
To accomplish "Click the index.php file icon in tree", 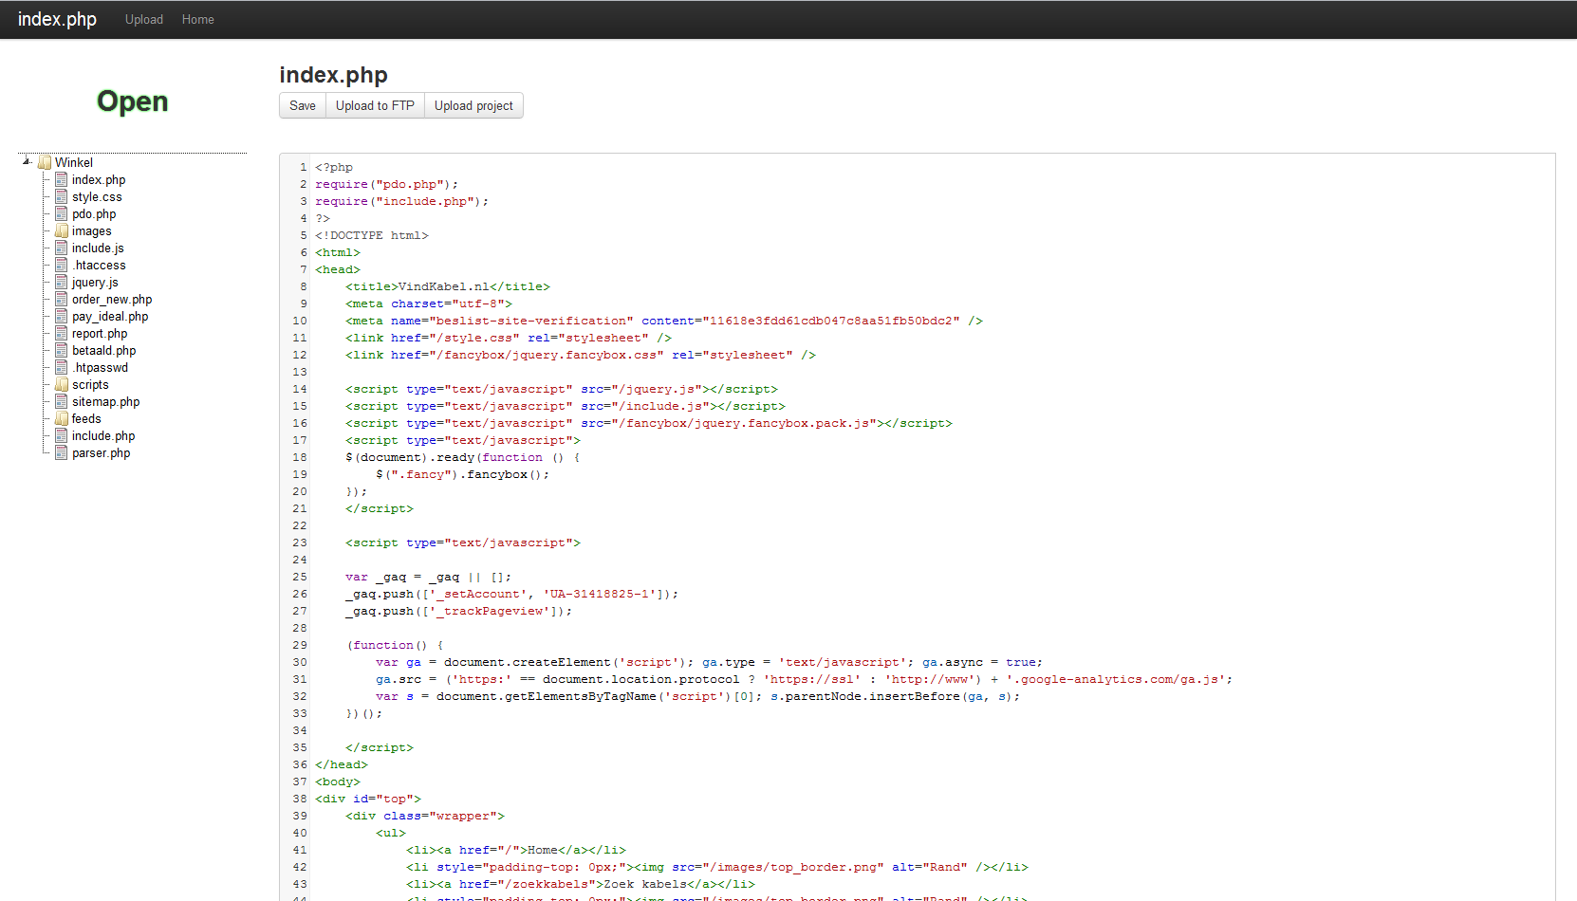I will (x=62, y=179).
